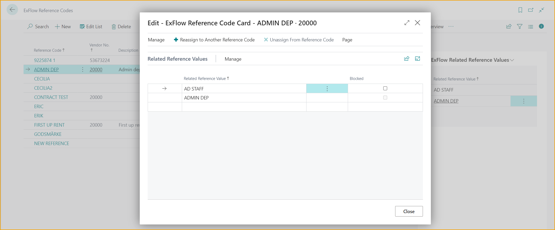Sort by Related Reference Value column header
The image size is (555, 230).
(206, 79)
